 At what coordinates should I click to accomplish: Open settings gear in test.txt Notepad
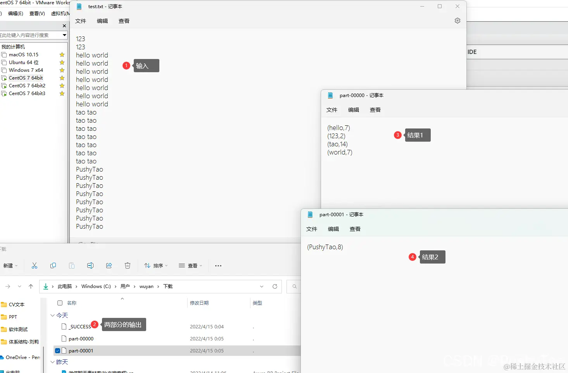click(458, 21)
